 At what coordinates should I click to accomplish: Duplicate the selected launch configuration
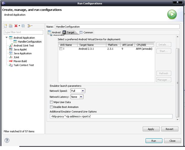click(x=11, y=26)
